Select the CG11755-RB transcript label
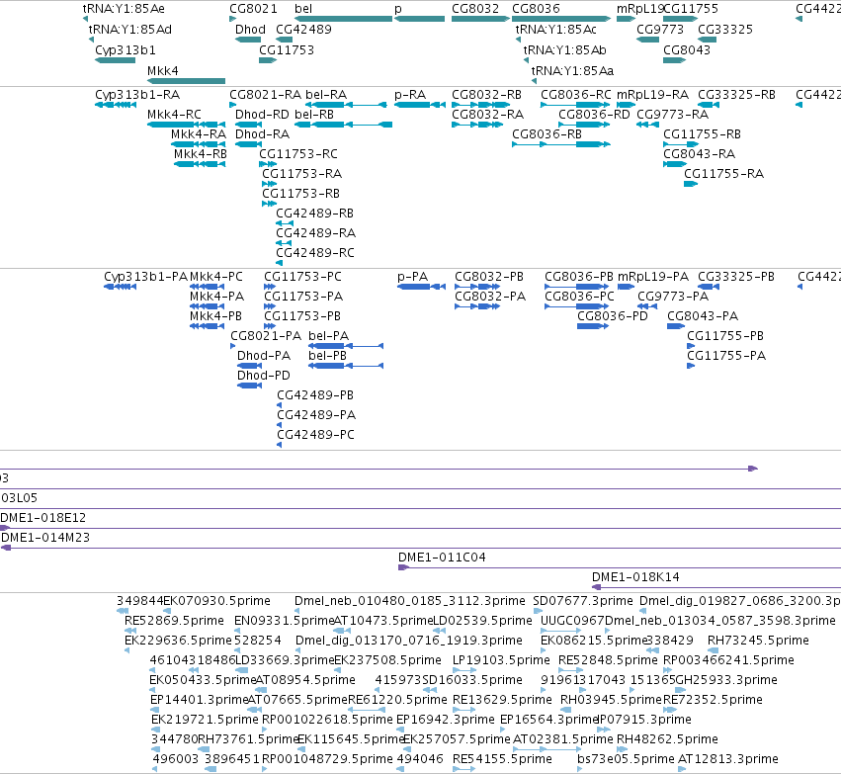 [702, 134]
